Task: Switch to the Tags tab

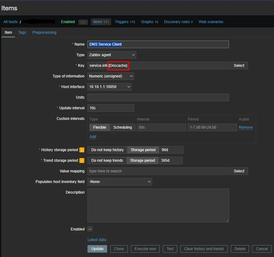Action: (x=22, y=32)
